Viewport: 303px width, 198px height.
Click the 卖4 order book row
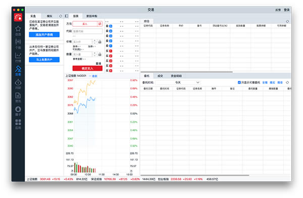pyautogui.click(x=122, y=31)
